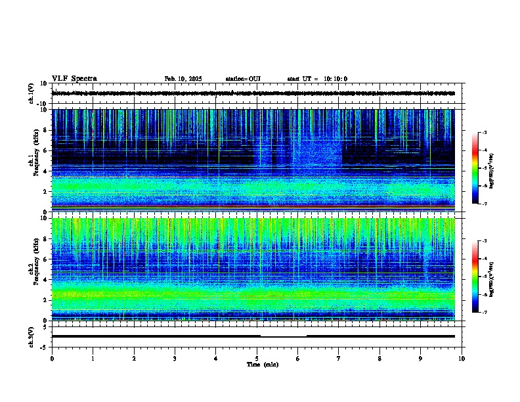Click the "Time (min)" axis label
This screenshot has height=402, width=520.
(263, 364)
